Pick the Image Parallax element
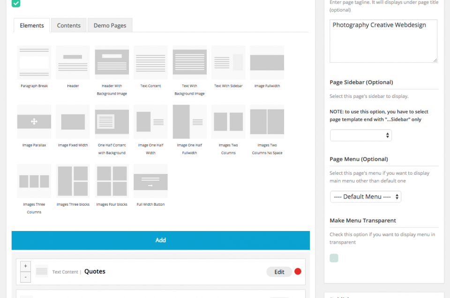Image resolution: width=450 pixels, height=298 pixels. tap(34, 122)
